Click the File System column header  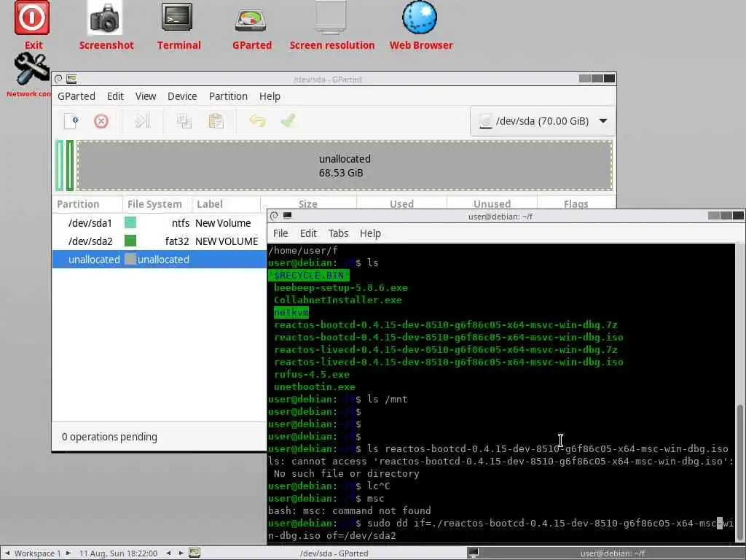(x=157, y=204)
